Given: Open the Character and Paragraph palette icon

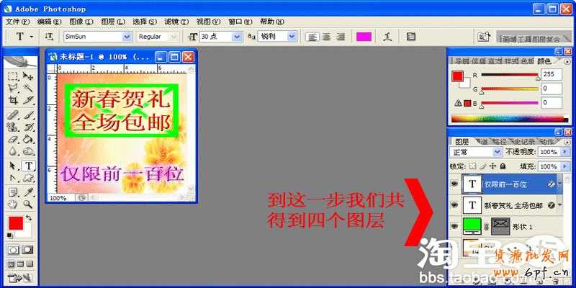Looking at the screenshot, I should pyautogui.click(x=411, y=36).
